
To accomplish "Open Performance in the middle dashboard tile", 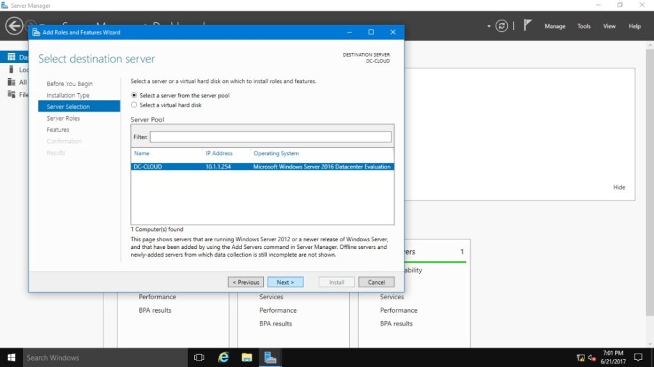I will click(x=278, y=310).
